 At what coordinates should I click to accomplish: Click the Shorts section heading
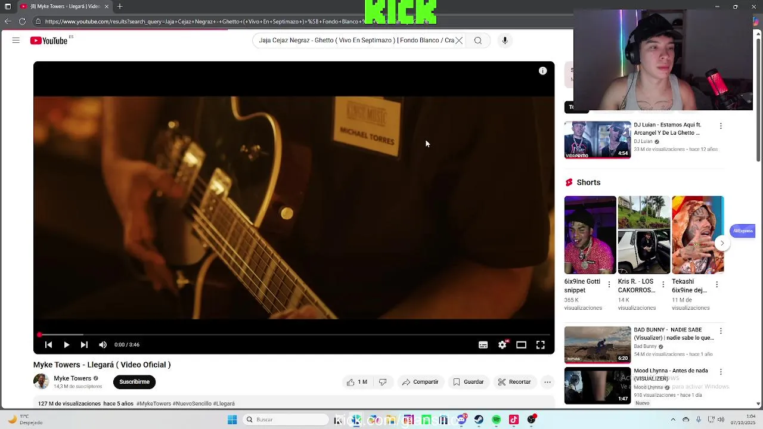pos(588,182)
